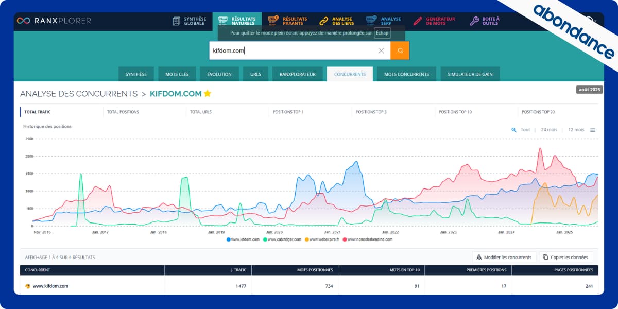Sort table by Trafic column
The width and height of the screenshot is (618, 309).
point(208,270)
